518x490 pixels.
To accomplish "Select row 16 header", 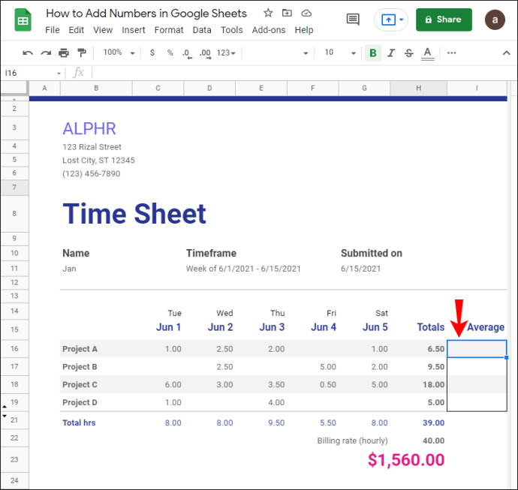I will [x=14, y=348].
